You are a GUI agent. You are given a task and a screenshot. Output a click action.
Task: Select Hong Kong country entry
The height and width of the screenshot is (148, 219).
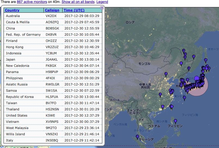click(x=14, y=47)
